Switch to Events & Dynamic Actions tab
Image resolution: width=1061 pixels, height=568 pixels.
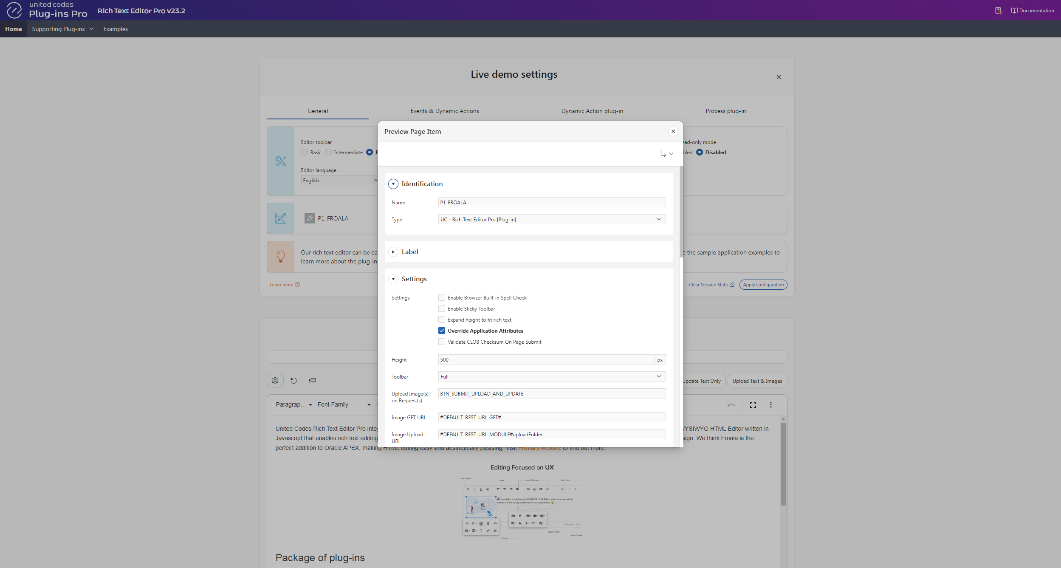tap(445, 111)
